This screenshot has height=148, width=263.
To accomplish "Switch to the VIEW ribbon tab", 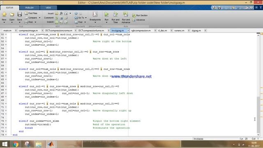I will click(48, 8).
